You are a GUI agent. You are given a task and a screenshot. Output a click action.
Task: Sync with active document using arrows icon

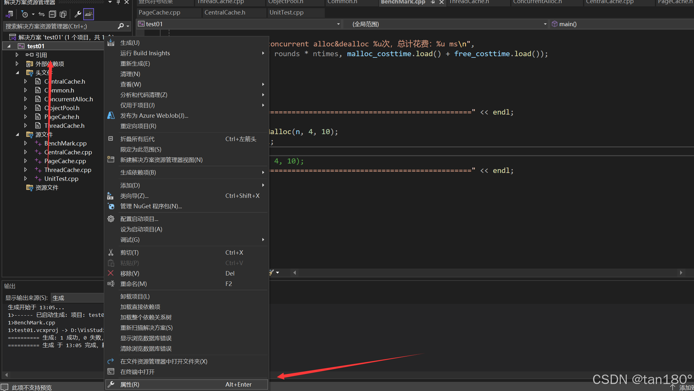pos(42,14)
